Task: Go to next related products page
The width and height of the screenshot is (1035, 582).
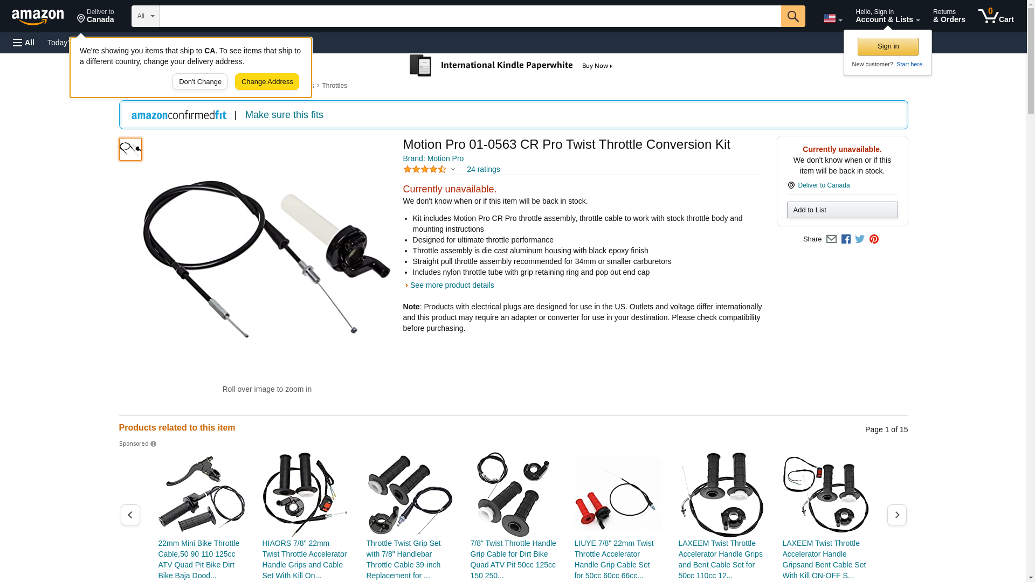Action: point(897,515)
